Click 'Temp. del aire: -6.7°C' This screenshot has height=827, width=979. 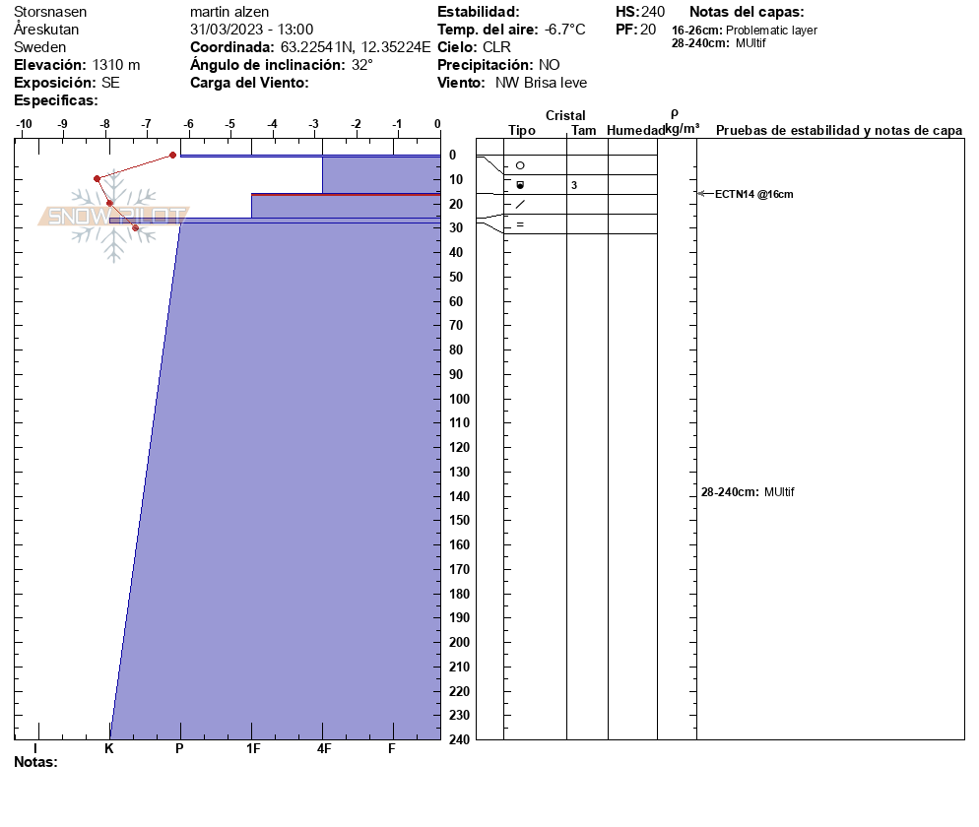click(511, 30)
